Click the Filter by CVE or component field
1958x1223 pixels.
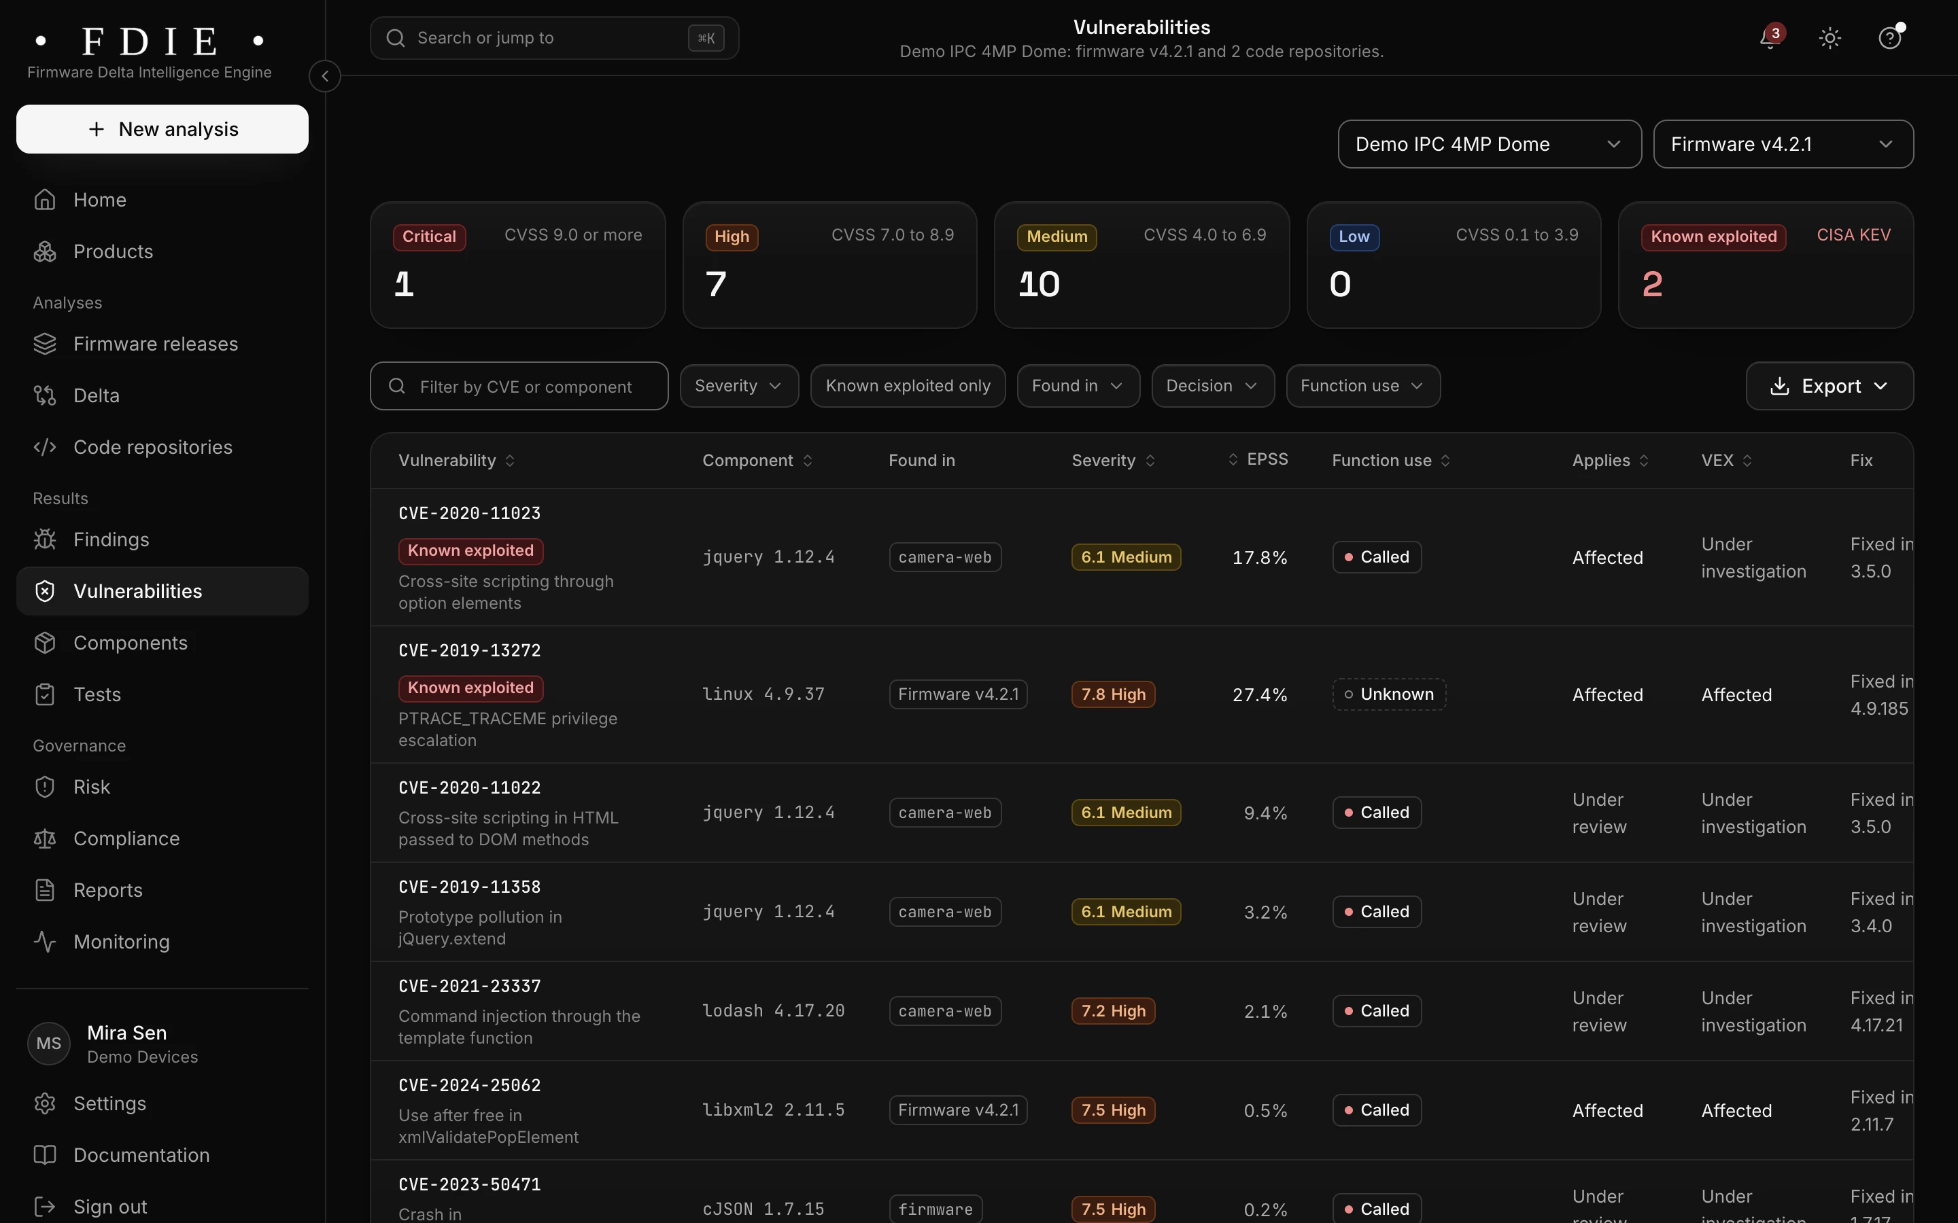(519, 386)
